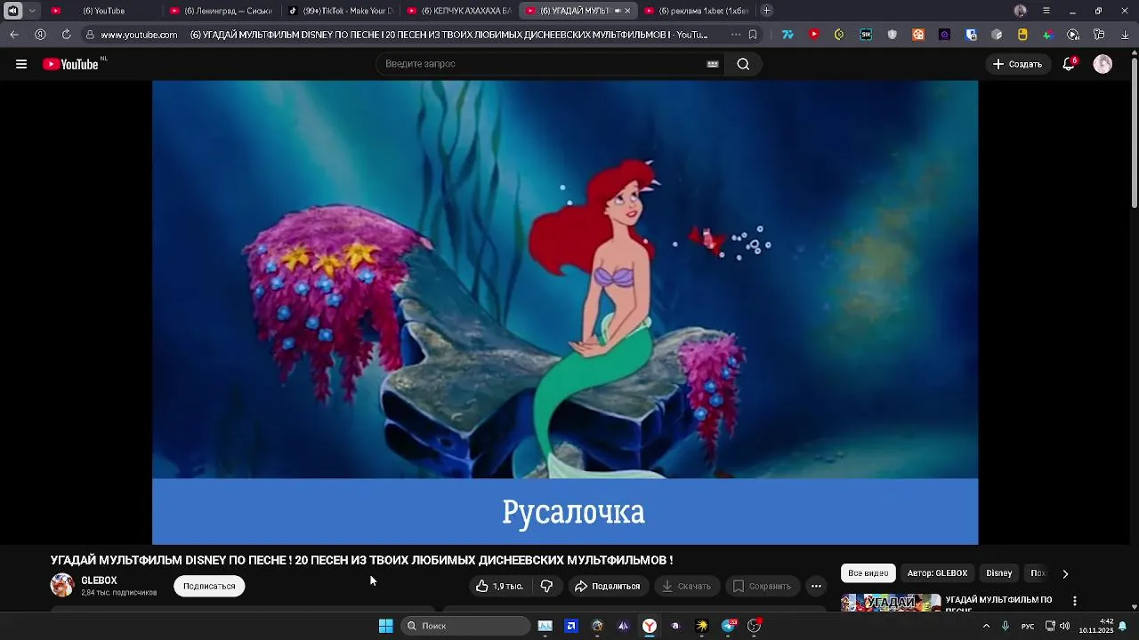
Task: Switch the РУС input language indicator
Action: (x=1028, y=626)
